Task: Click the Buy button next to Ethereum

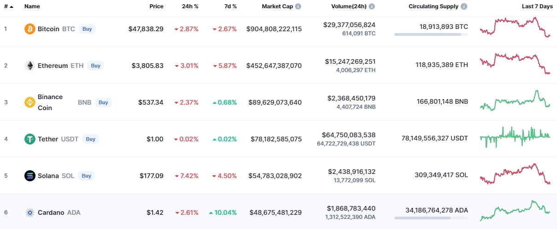Action: 95,66
